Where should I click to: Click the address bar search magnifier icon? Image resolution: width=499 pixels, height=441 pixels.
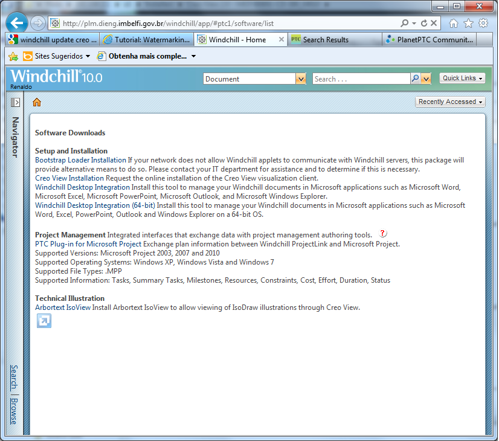(404, 23)
